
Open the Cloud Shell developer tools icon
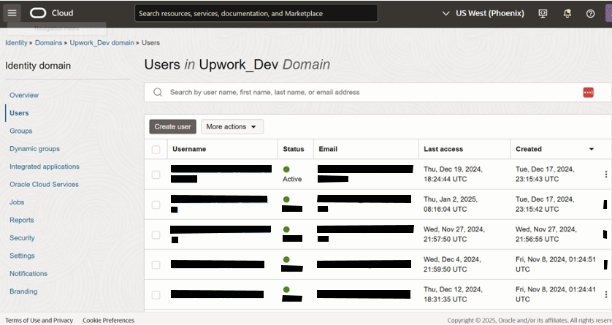point(543,14)
